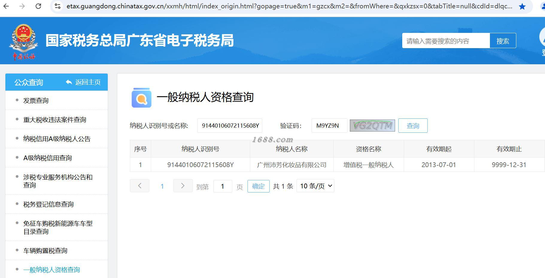Screen dimensions: 545x278
Task: Focus the site search input field
Action: point(446,41)
